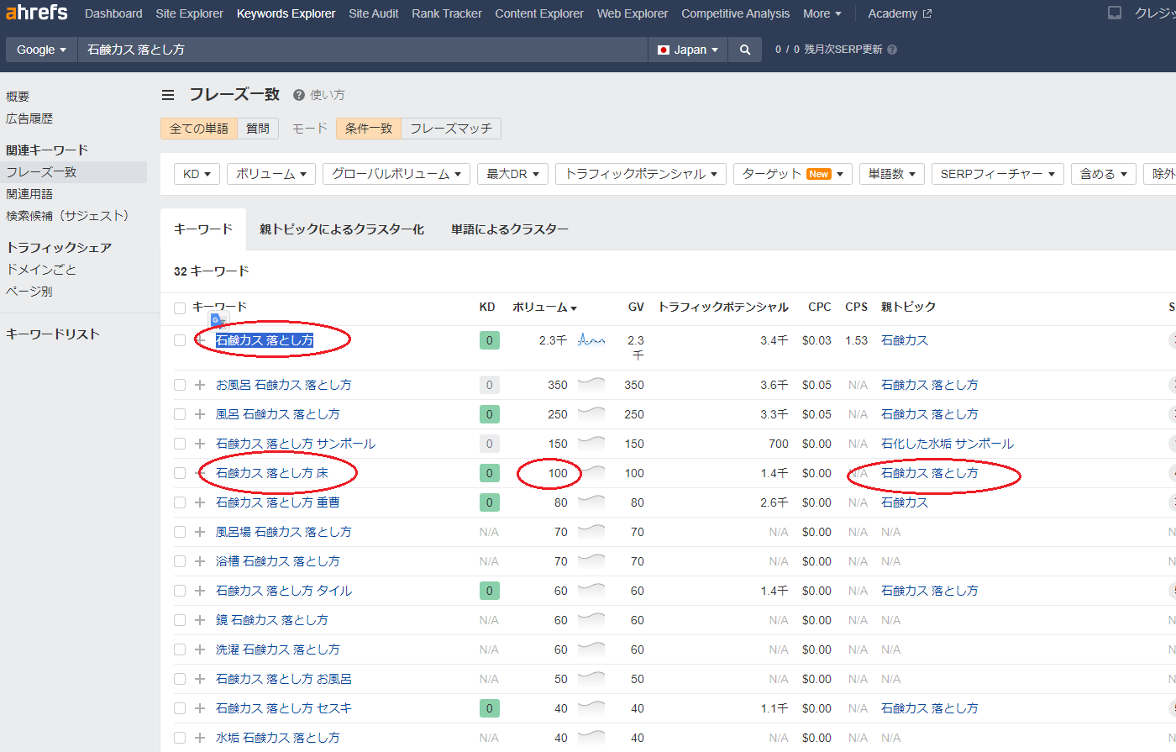The width and height of the screenshot is (1176, 752).
Task: Toggle the hamburger menu beside フレーズ一致
Action: tap(168, 95)
